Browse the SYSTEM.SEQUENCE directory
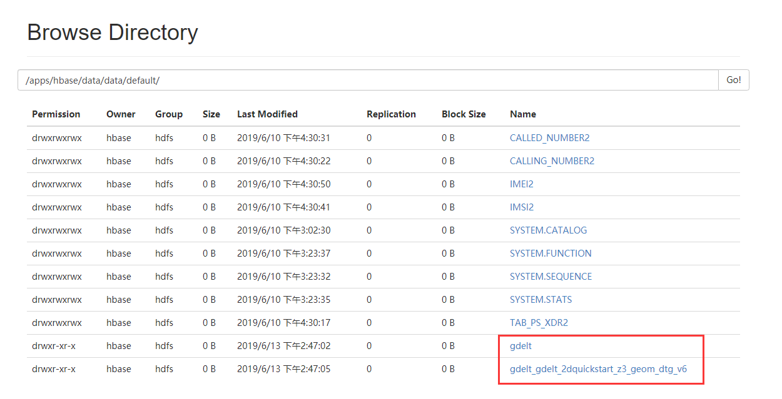 [551, 277]
